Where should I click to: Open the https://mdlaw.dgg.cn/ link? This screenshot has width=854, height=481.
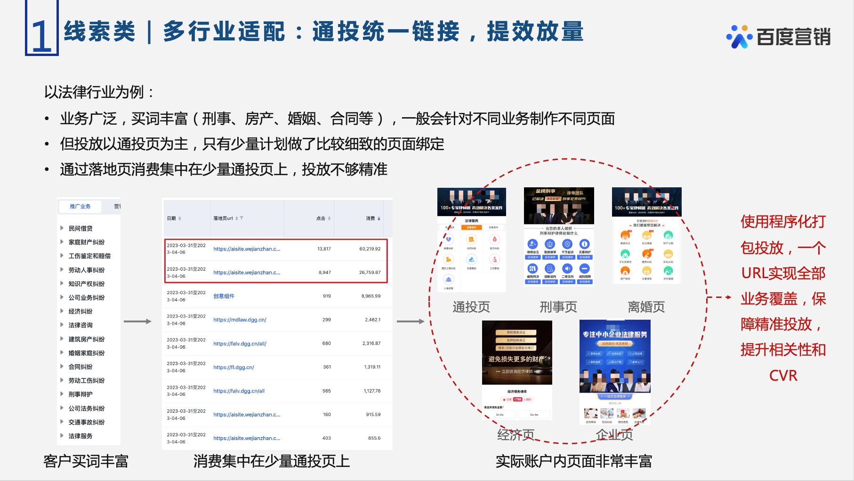click(x=240, y=320)
